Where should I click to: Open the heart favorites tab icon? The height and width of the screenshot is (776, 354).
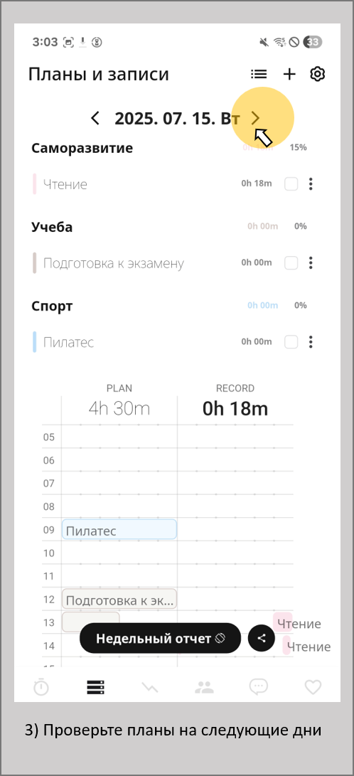pos(313,687)
